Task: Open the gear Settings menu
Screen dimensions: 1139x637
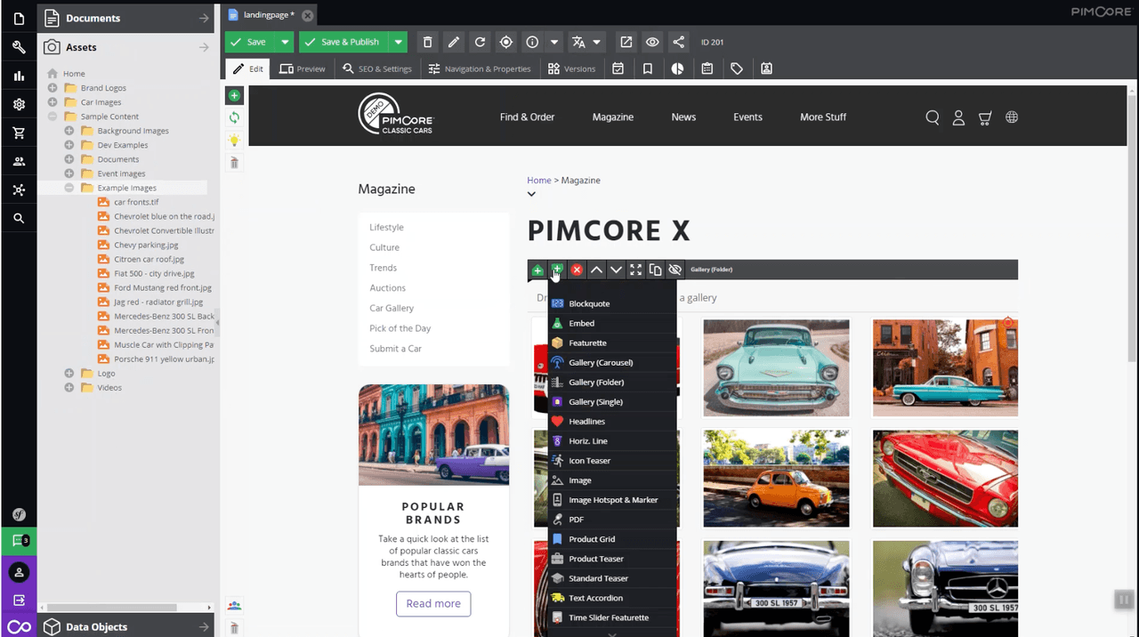Action: (19, 104)
